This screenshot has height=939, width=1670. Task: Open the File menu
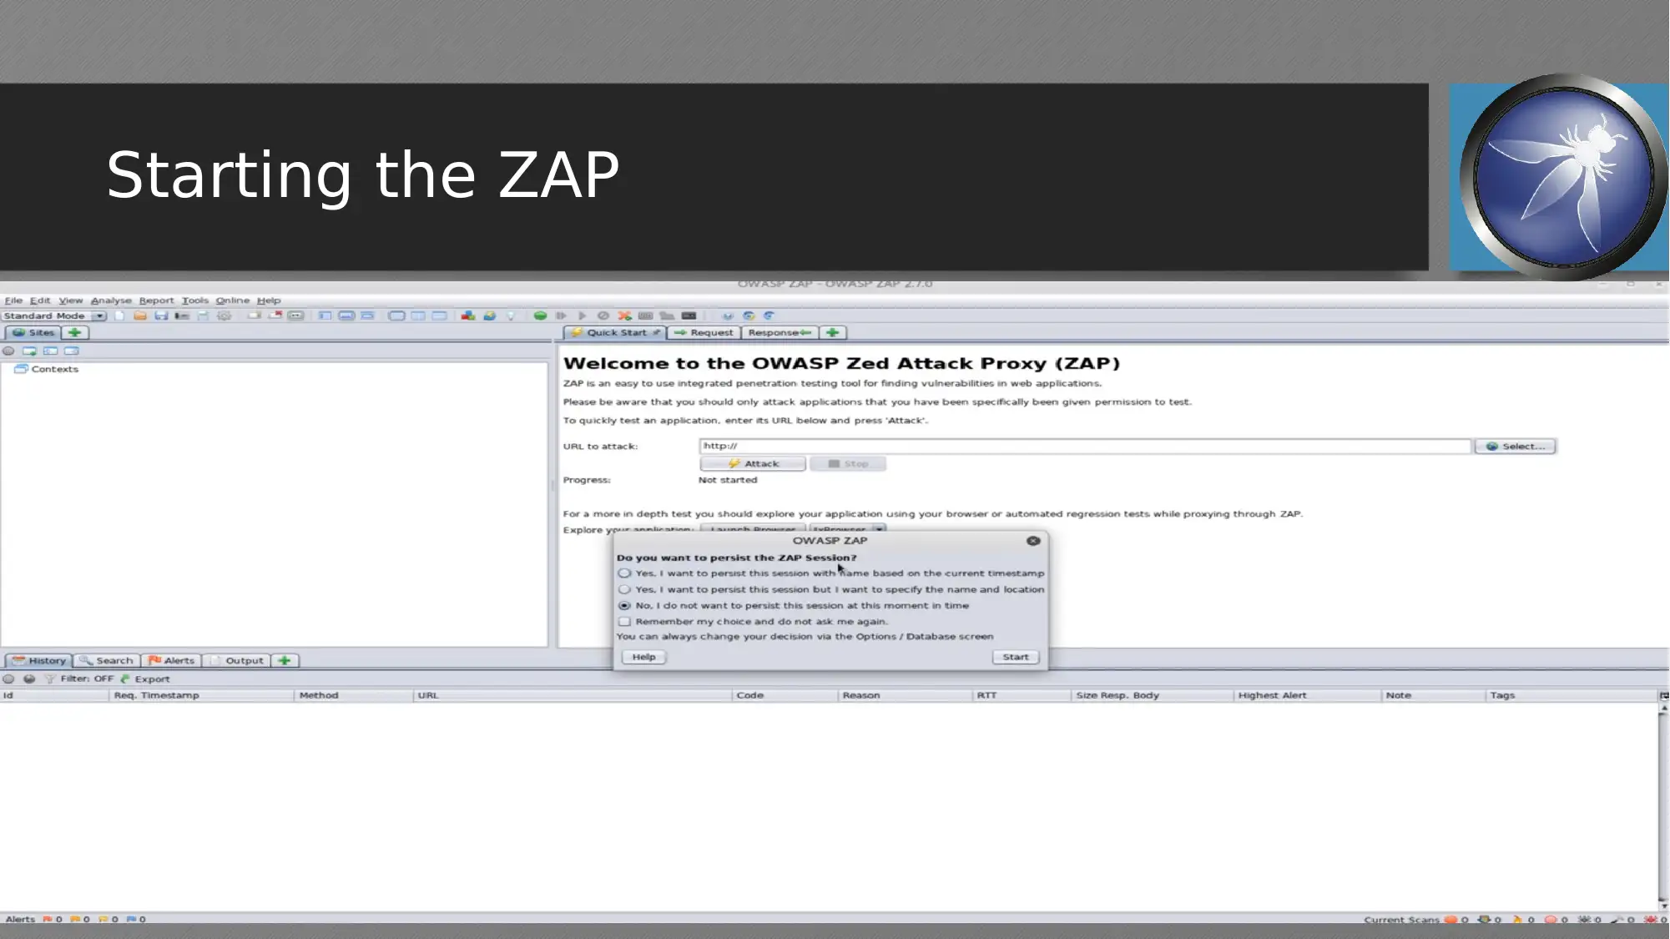(x=13, y=300)
